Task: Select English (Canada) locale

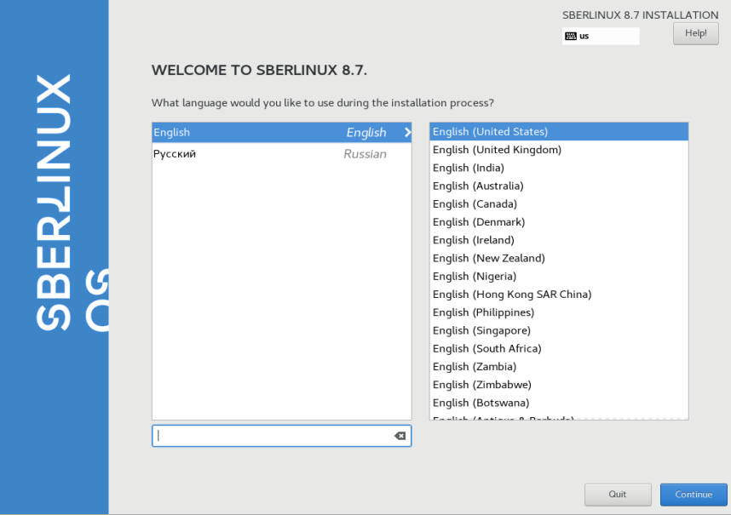Action: click(475, 204)
